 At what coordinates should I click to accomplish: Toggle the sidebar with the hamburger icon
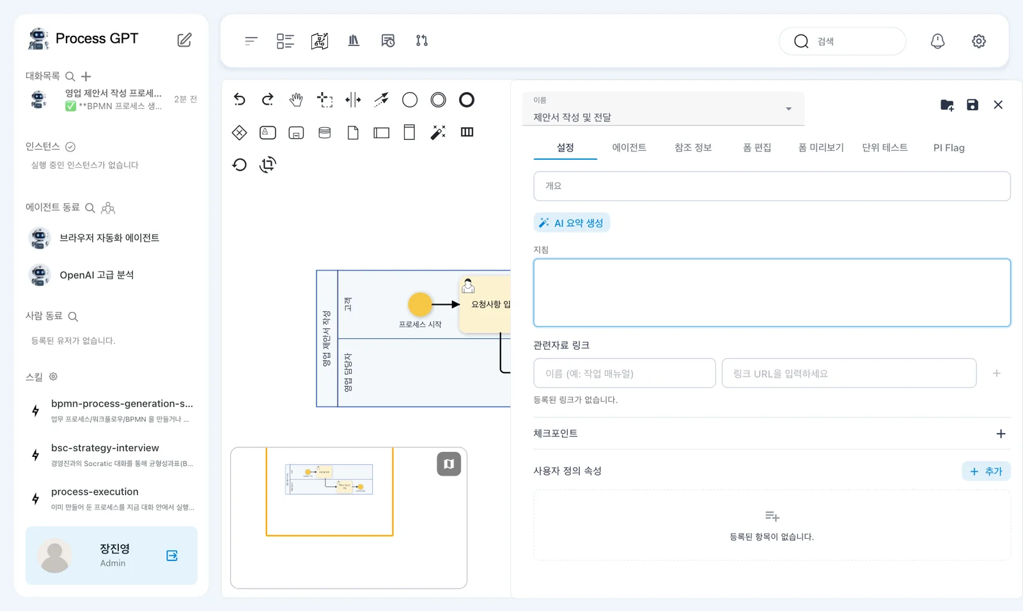click(251, 41)
